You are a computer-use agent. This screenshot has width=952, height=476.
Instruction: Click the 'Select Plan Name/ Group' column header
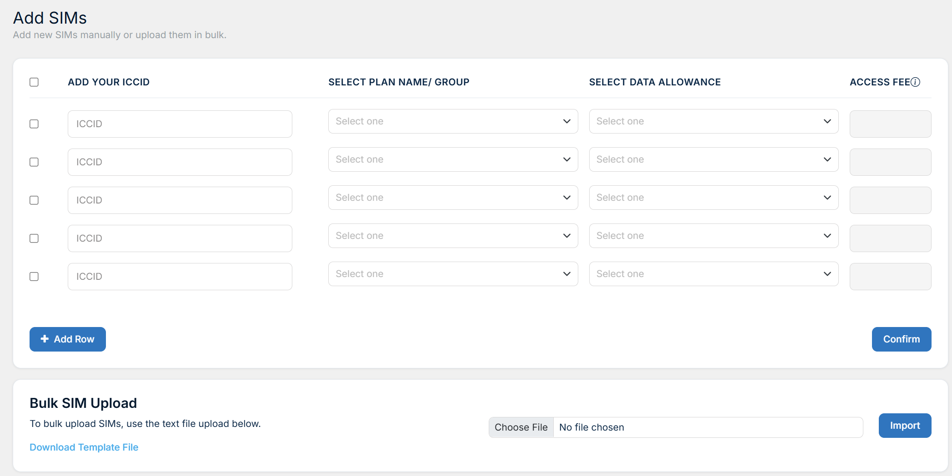399,82
